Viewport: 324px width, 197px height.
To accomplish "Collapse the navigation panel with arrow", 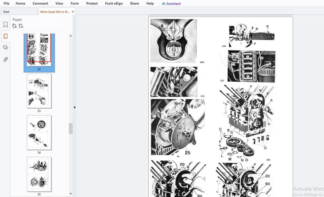I will (x=74, y=107).
